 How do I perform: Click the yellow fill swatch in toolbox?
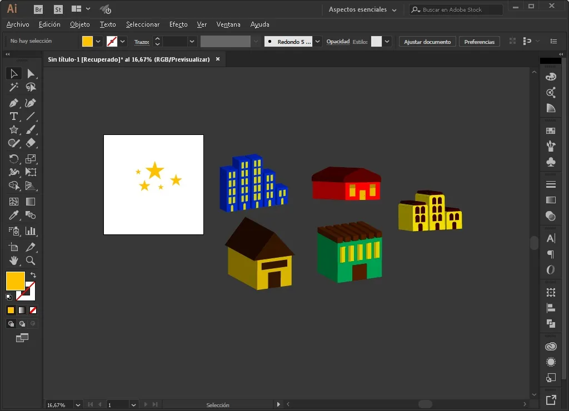16,281
